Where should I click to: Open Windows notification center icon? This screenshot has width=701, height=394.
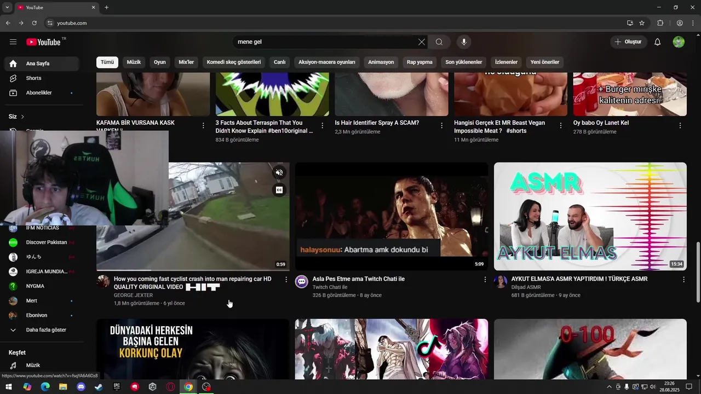pos(689,387)
